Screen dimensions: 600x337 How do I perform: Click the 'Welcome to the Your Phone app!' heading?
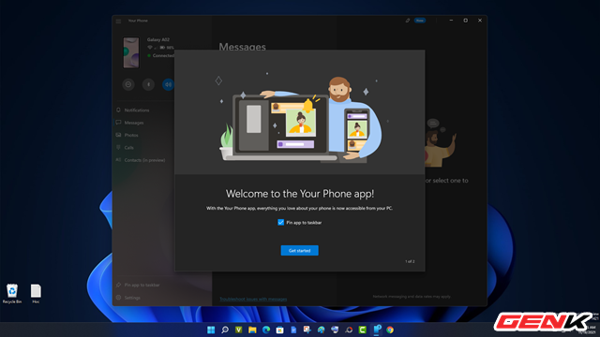click(300, 194)
